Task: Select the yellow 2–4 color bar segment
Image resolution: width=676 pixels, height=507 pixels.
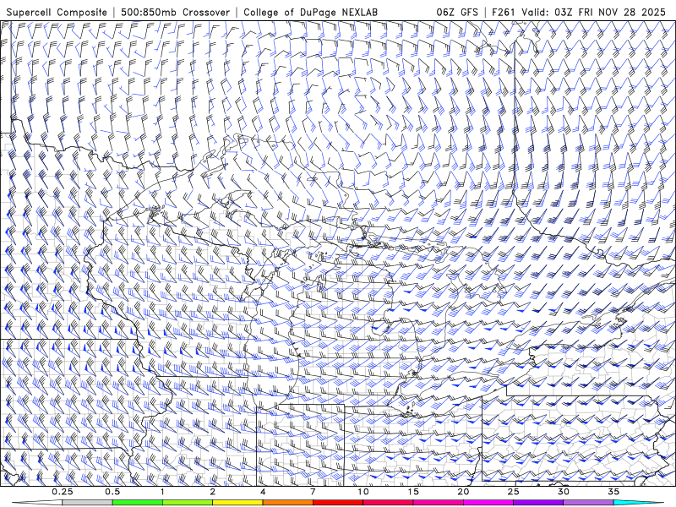Action: click(x=237, y=503)
